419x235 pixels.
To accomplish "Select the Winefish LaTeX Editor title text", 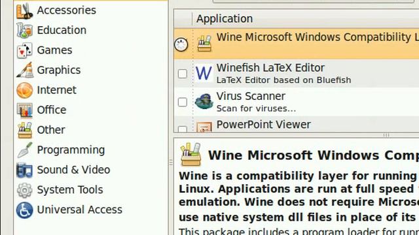I will point(270,68).
